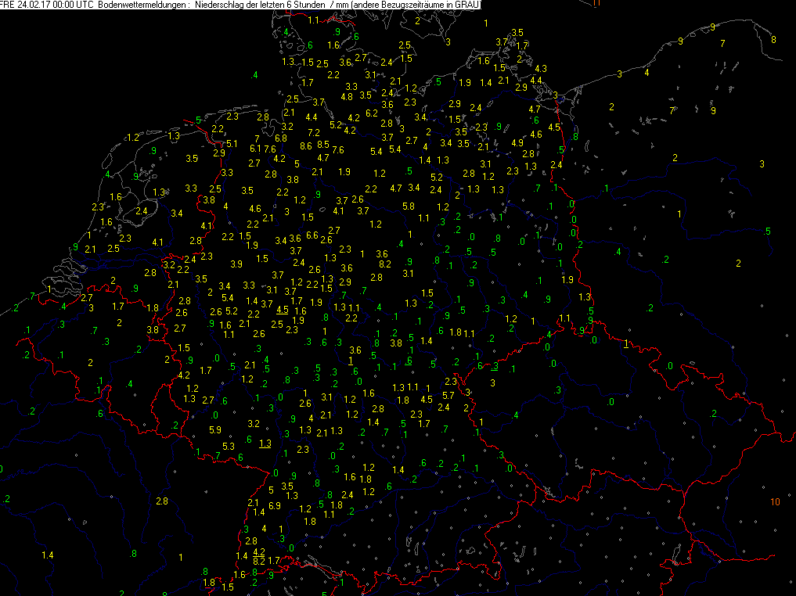Click the 5.1 coastal station reading
This screenshot has height=596, width=796.
(x=232, y=144)
